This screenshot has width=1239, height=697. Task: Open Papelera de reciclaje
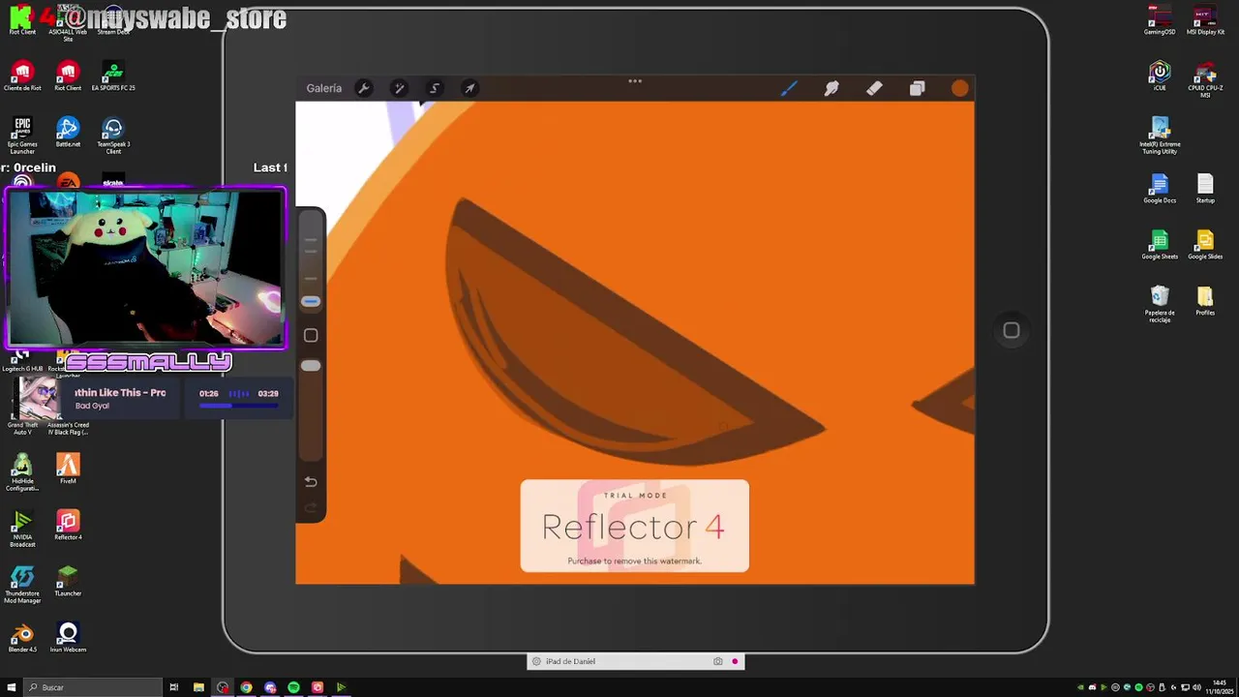[1160, 304]
